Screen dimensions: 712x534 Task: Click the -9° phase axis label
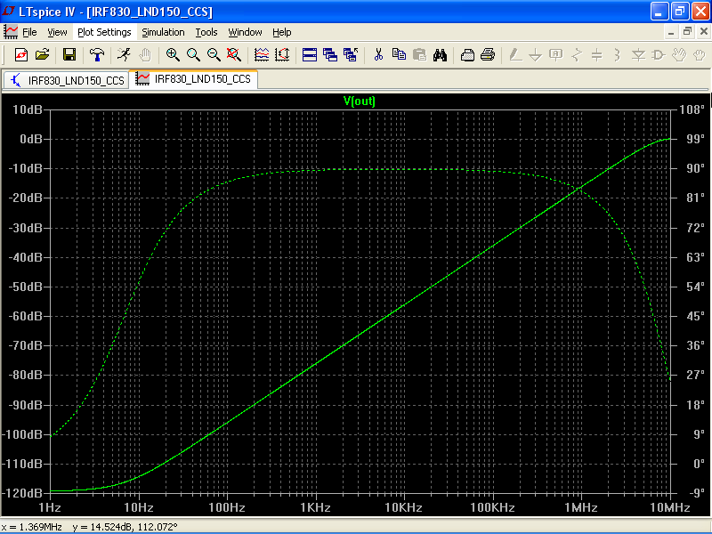point(695,493)
